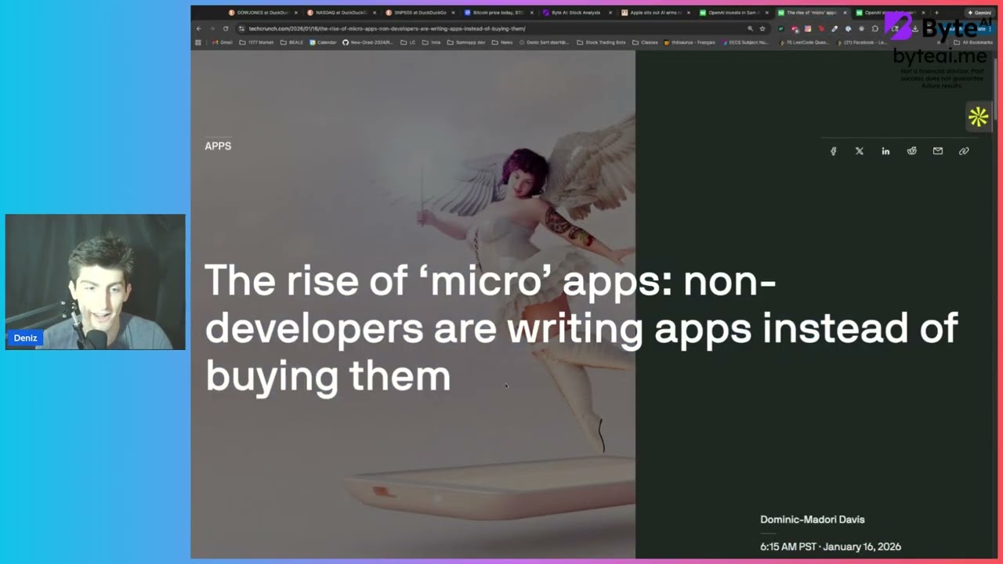This screenshot has height=564, width=1003.
Task: Open the red tag extension icon
Action: pos(821,28)
